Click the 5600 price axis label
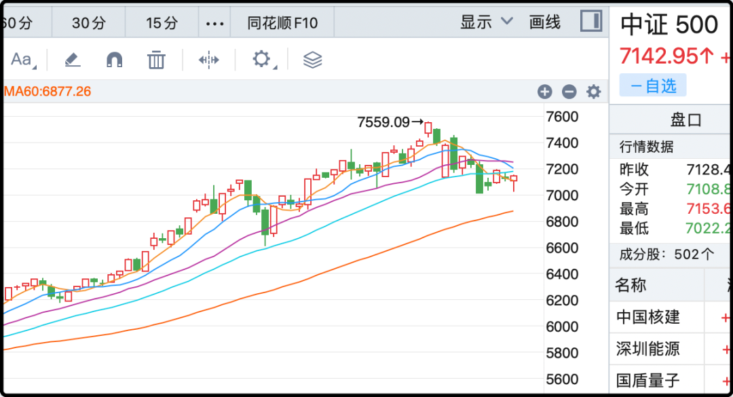Image resolution: width=733 pixels, height=397 pixels. [563, 379]
